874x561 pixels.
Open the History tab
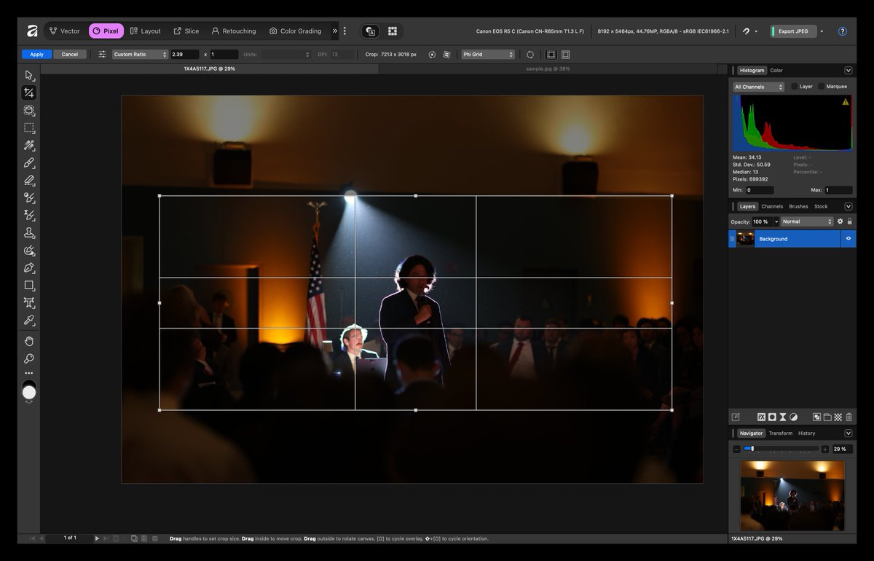[x=807, y=433]
